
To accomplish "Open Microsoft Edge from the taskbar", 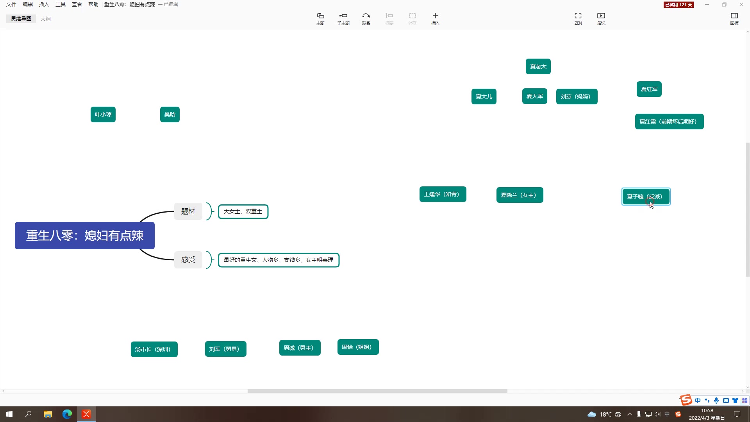I will [67, 414].
